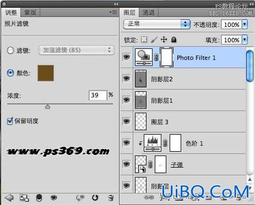Click 子弹 smart object layer thumbnail
Viewport: 255px width, 205px height.
click(x=140, y=164)
